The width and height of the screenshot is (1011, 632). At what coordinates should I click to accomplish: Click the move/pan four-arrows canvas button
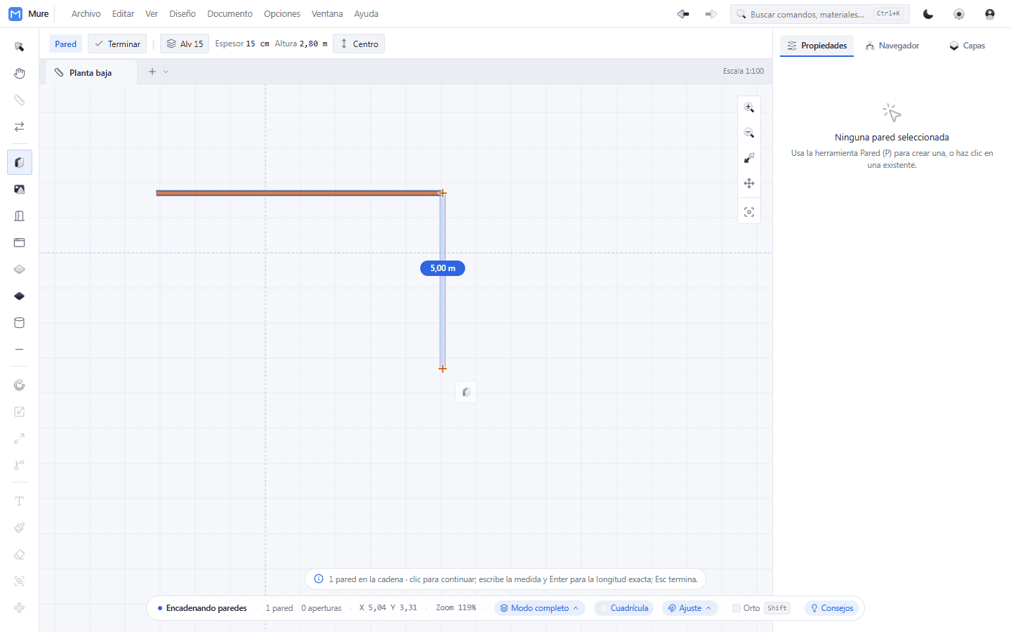click(749, 183)
